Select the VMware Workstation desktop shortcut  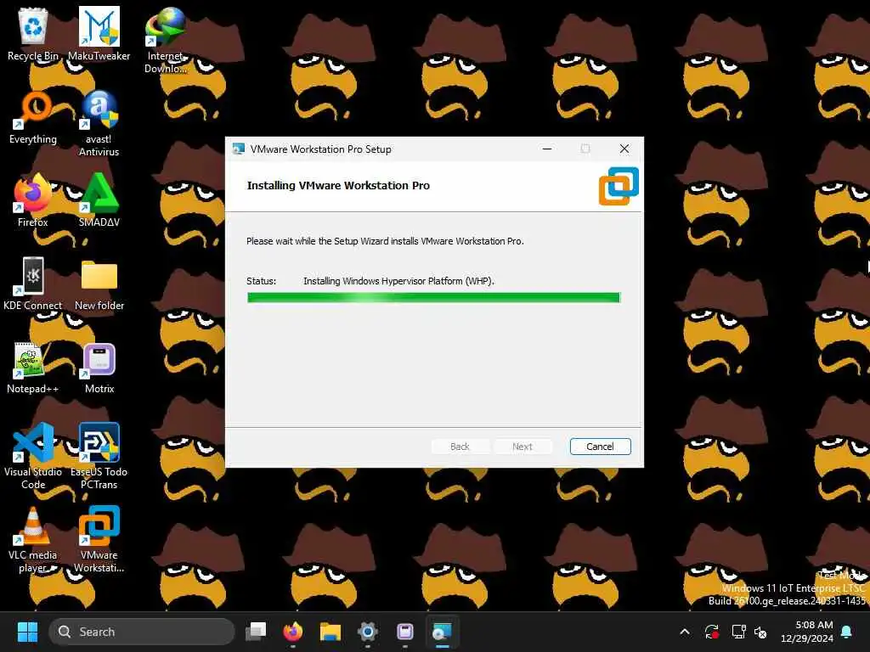coord(99,539)
